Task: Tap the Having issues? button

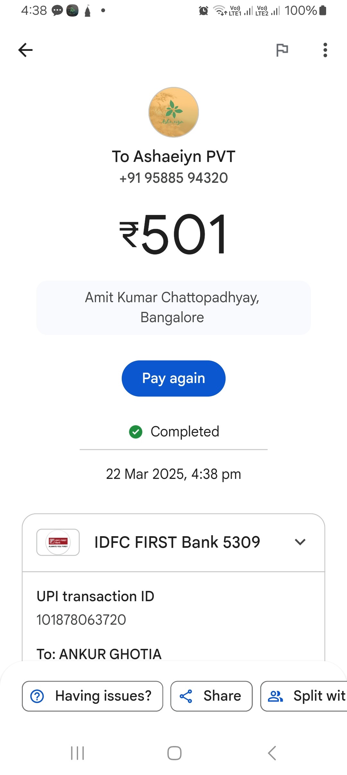Action: [93, 696]
